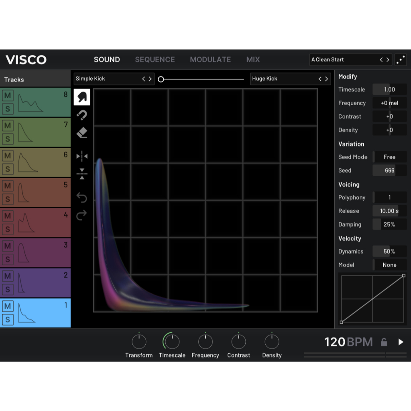The height and width of the screenshot is (411, 411).
Task: Click the undo arrow icon
Action: [81, 197]
